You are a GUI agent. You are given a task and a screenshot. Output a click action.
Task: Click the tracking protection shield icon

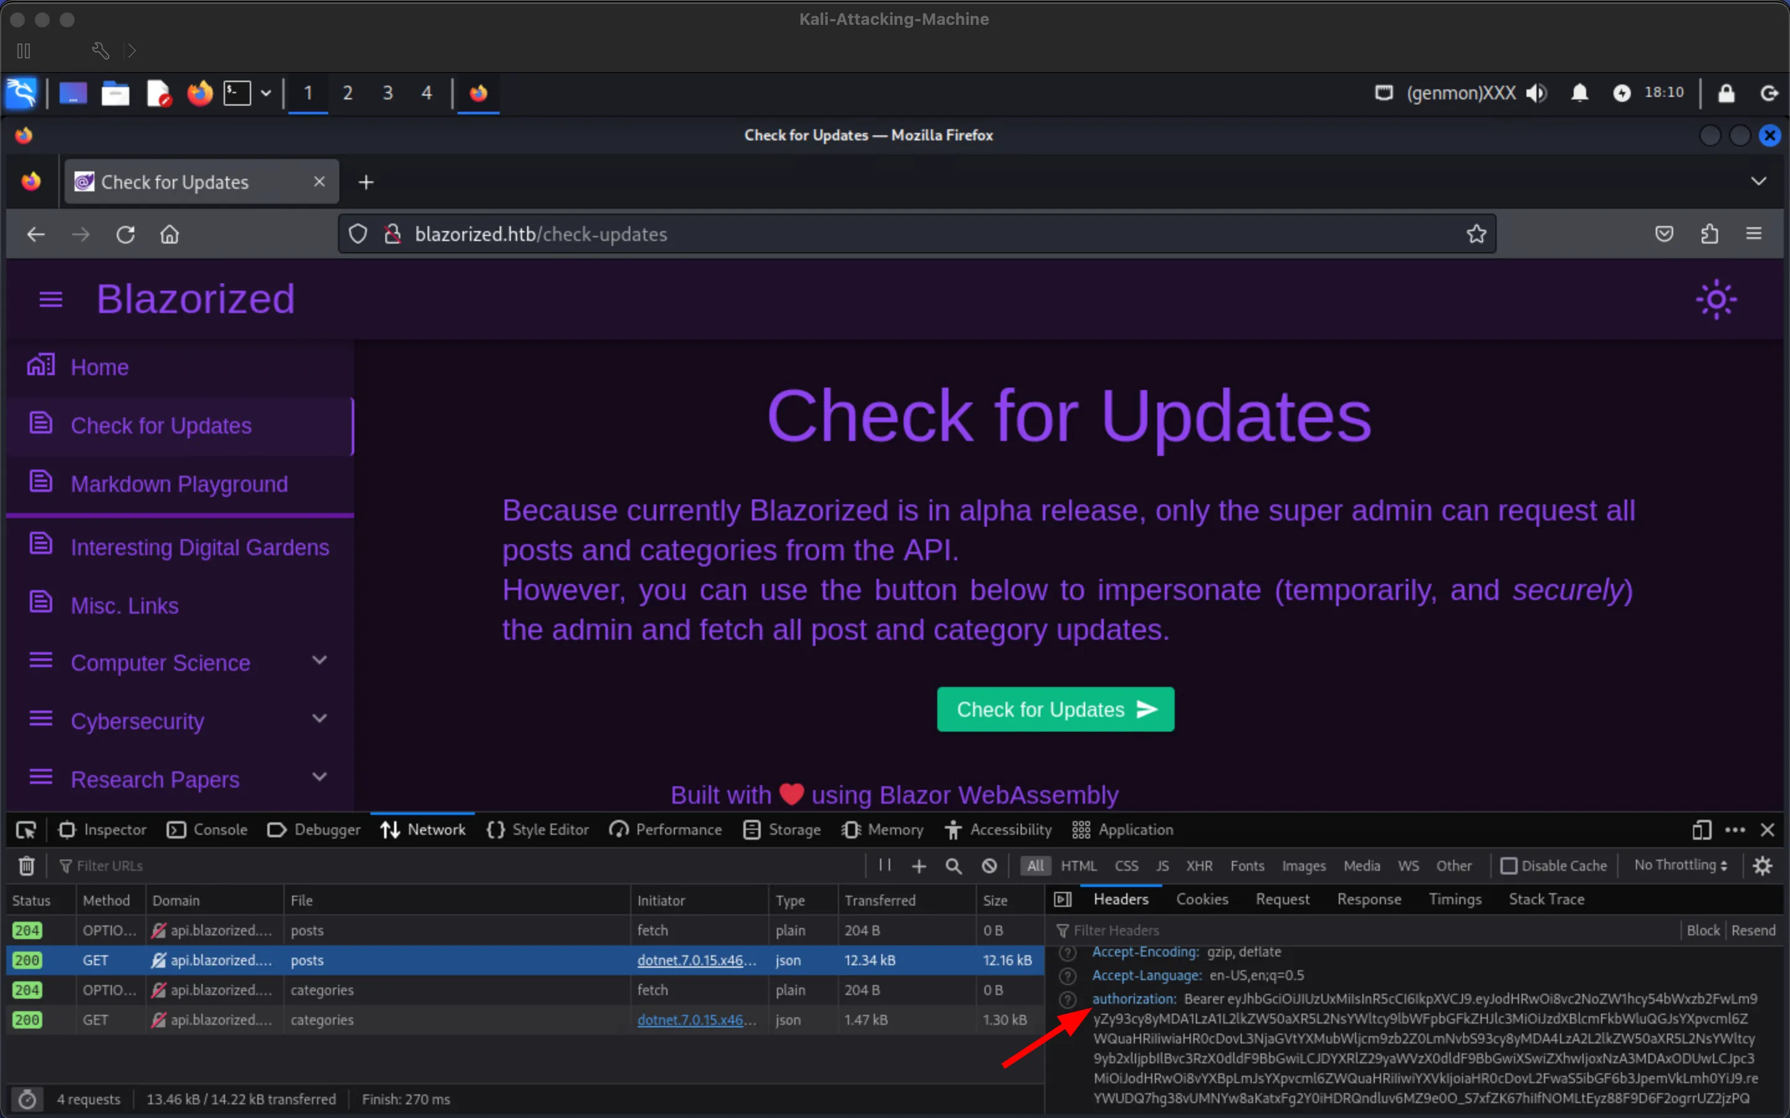358,234
